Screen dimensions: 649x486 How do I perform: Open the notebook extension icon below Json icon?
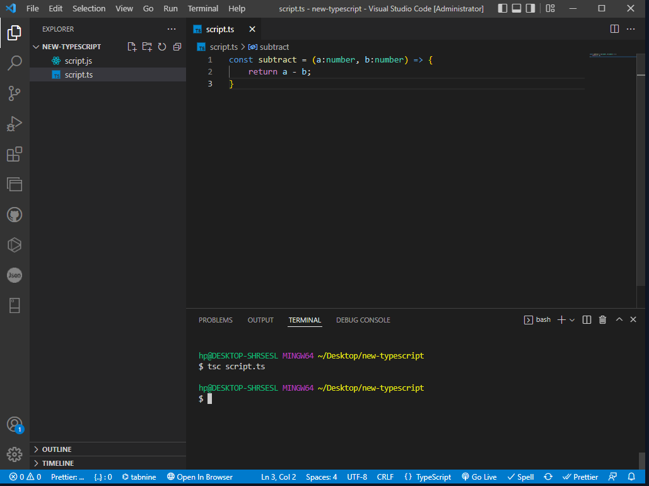click(15, 305)
